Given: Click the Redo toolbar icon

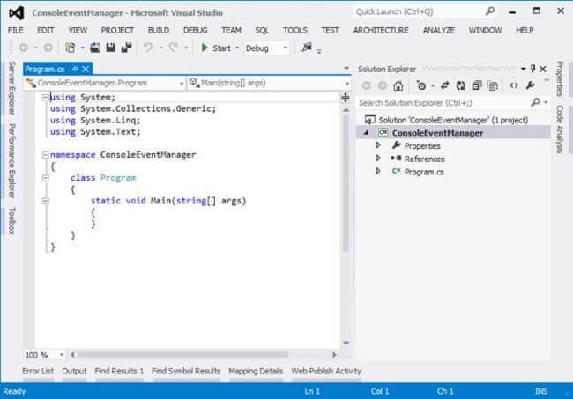Looking at the screenshot, I should click(173, 48).
